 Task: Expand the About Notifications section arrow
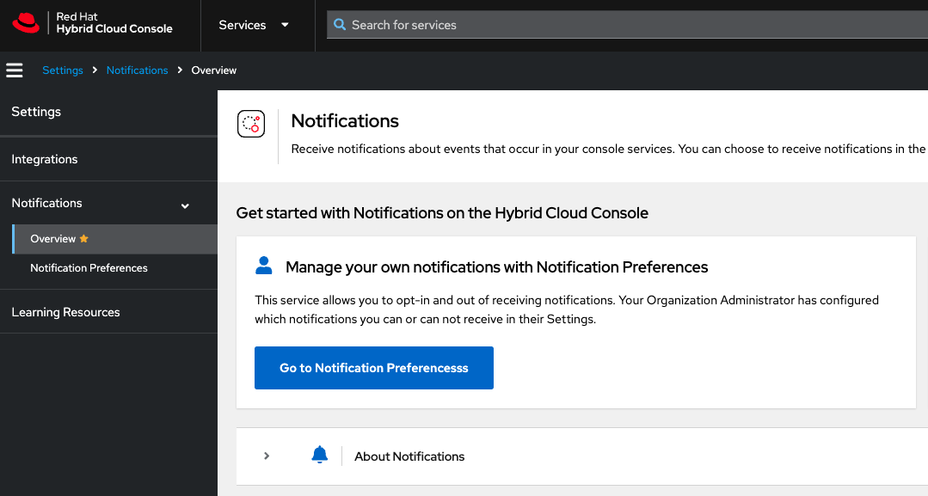point(267,456)
